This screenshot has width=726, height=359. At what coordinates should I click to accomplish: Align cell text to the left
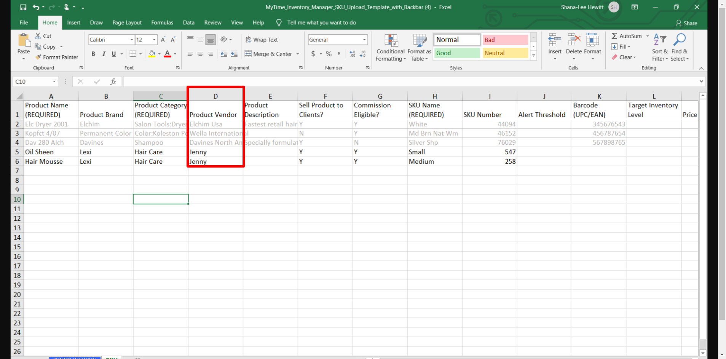pos(190,54)
